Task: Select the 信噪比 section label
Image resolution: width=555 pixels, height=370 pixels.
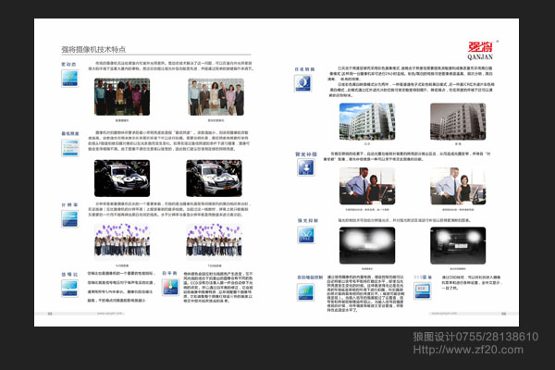Action: click(x=69, y=275)
